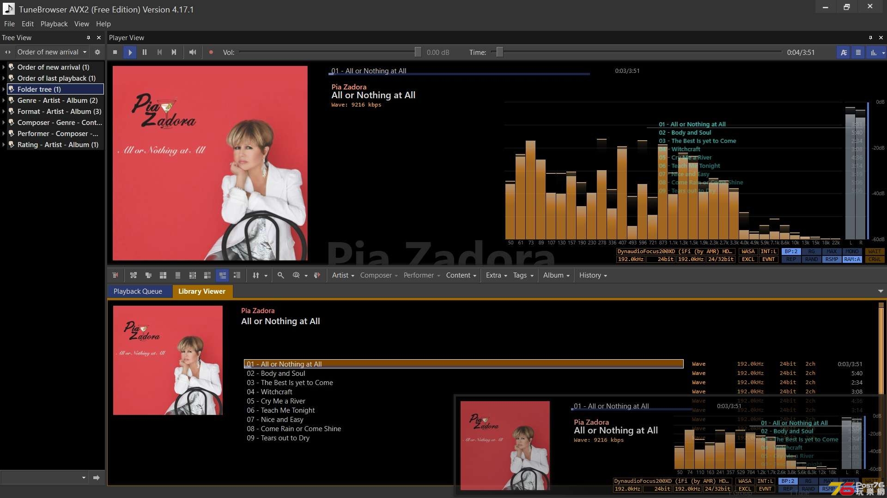Mute audio with the speaker icon
The width and height of the screenshot is (887, 498).
193,52
